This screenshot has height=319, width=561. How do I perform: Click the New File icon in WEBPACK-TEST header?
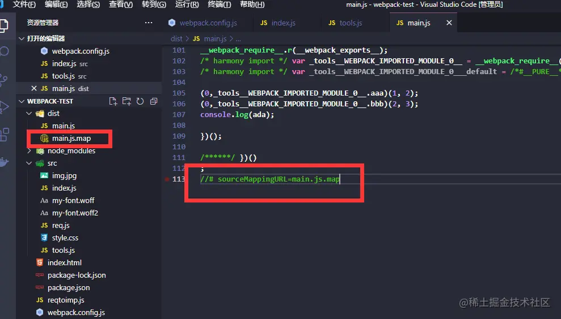click(113, 101)
